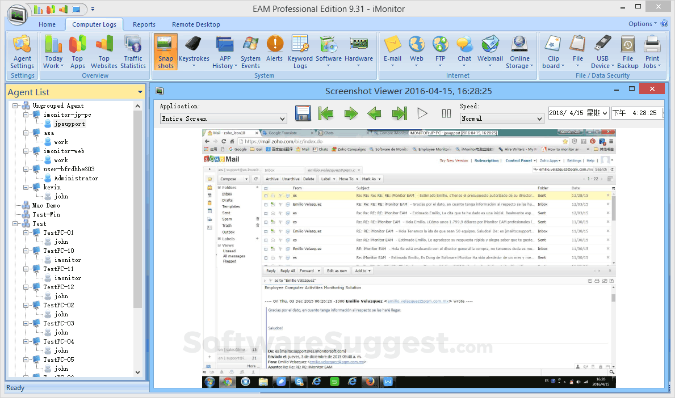Save the current screenshot with the floppy icon
Viewport: 675px width, 398px height.
point(303,113)
